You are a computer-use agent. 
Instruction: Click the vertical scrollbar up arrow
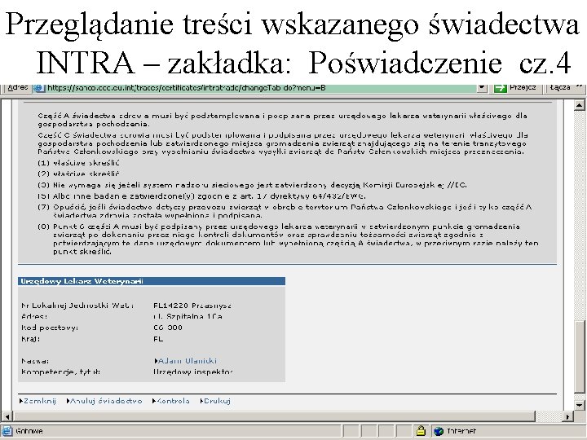tap(579, 105)
